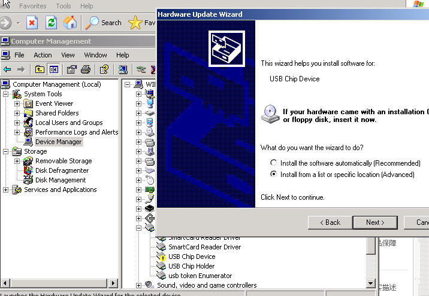Select Install from a list or specific location
This screenshot has width=429, height=296.
pos(273,174)
